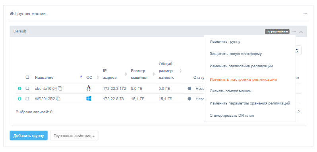Toggle the select-all checkbox in table header

click(x=27, y=77)
